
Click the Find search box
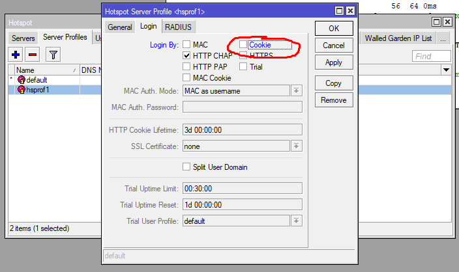click(431, 57)
